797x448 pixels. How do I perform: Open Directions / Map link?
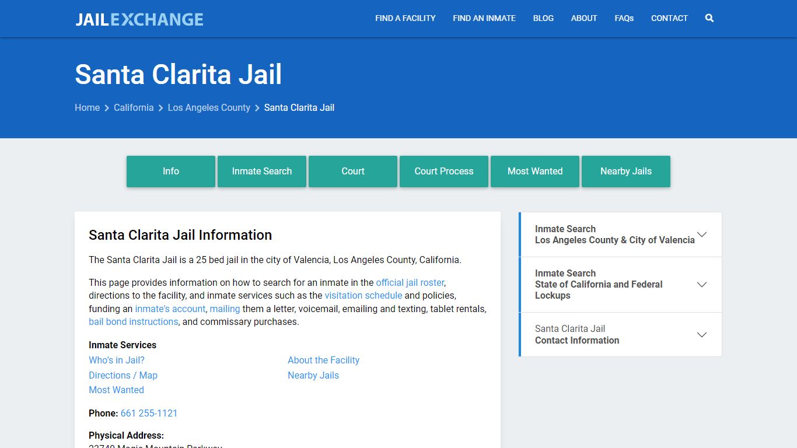coord(123,375)
